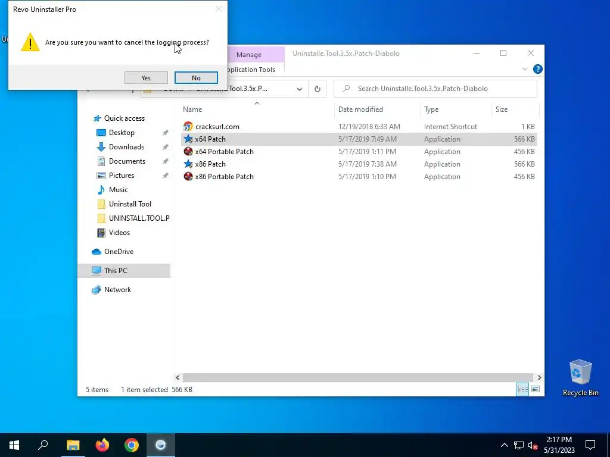Screen dimensions: 610x457
Task: Click the x64 Portable Patch file name
Action: (224, 152)
